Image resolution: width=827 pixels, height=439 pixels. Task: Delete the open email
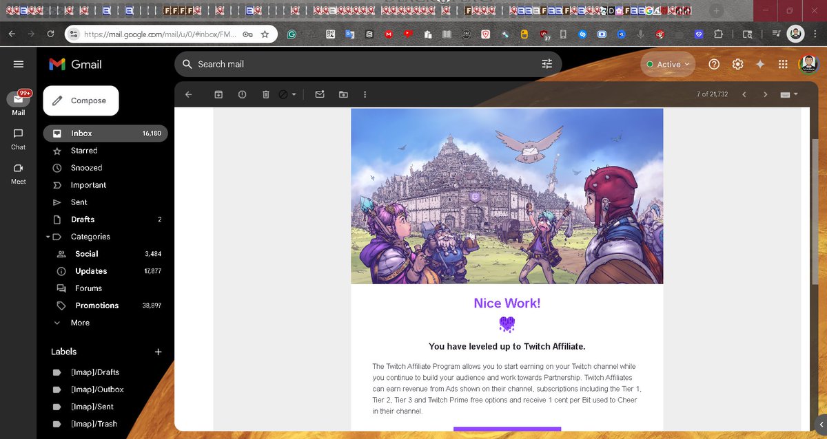pos(266,94)
